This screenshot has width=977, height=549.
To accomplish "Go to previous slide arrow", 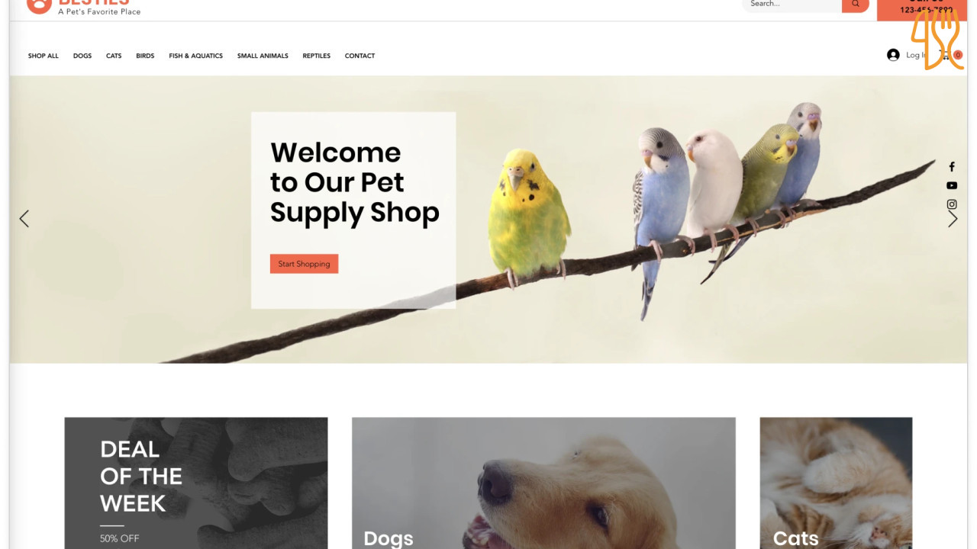I will tap(24, 219).
